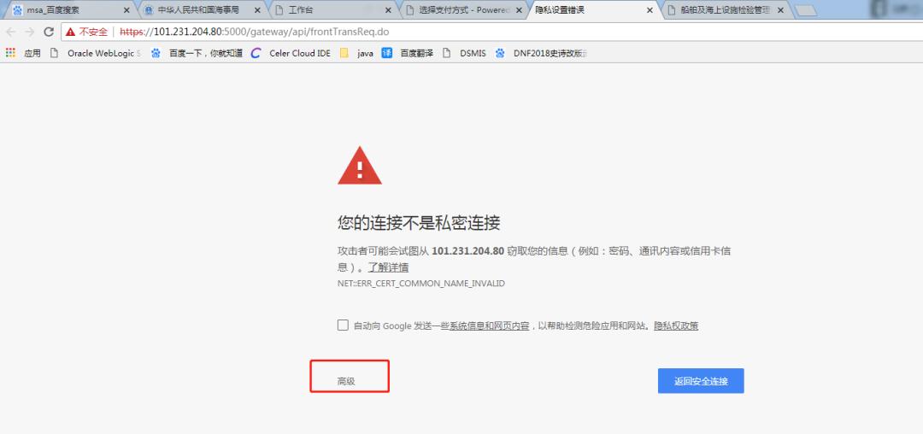The image size is (923, 434).
Task: Click the browser forward arrow
Action: pos(30,32)
